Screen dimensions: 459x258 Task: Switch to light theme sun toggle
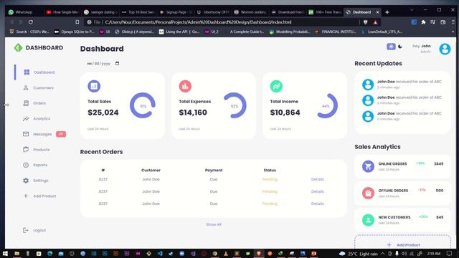pos(391,47)
